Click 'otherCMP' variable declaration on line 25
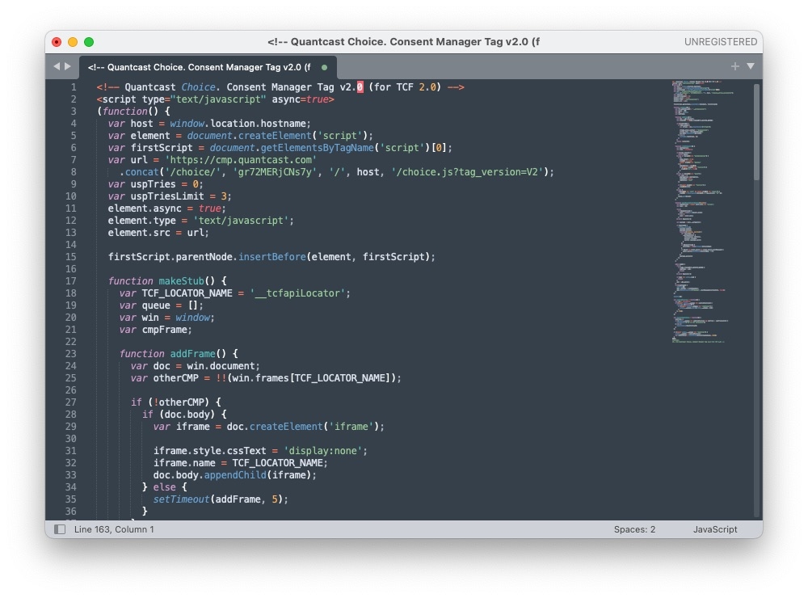The height and width of the screenshot is (598, 808). tap(175, 378)
